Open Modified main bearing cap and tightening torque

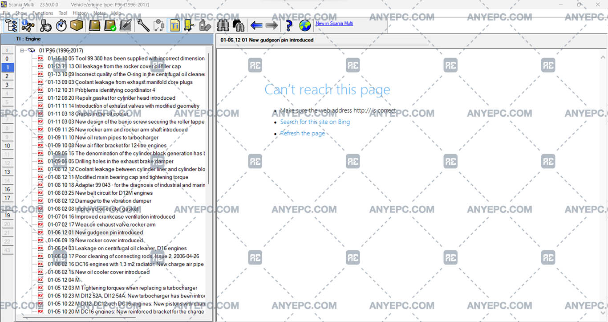(118, 177)
